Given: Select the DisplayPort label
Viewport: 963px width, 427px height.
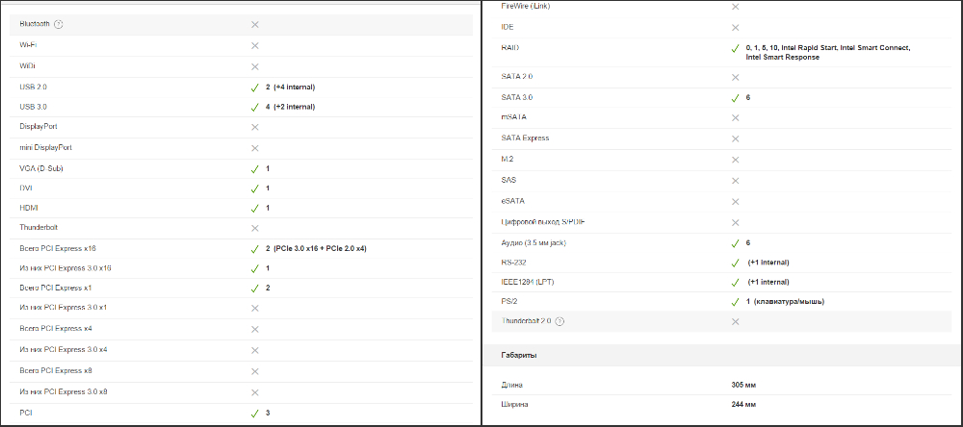Looking at the screenshot, I should 39,126.
